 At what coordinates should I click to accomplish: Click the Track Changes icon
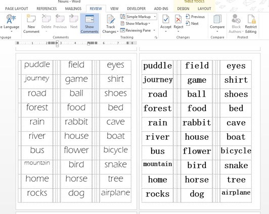111,19
